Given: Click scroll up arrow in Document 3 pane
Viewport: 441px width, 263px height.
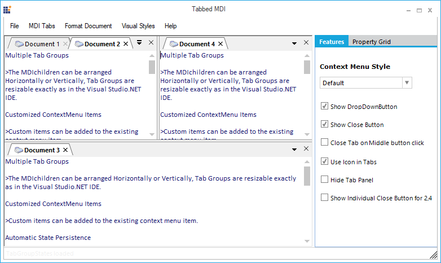Looking at the screenshot, I should tap(307, 161).
